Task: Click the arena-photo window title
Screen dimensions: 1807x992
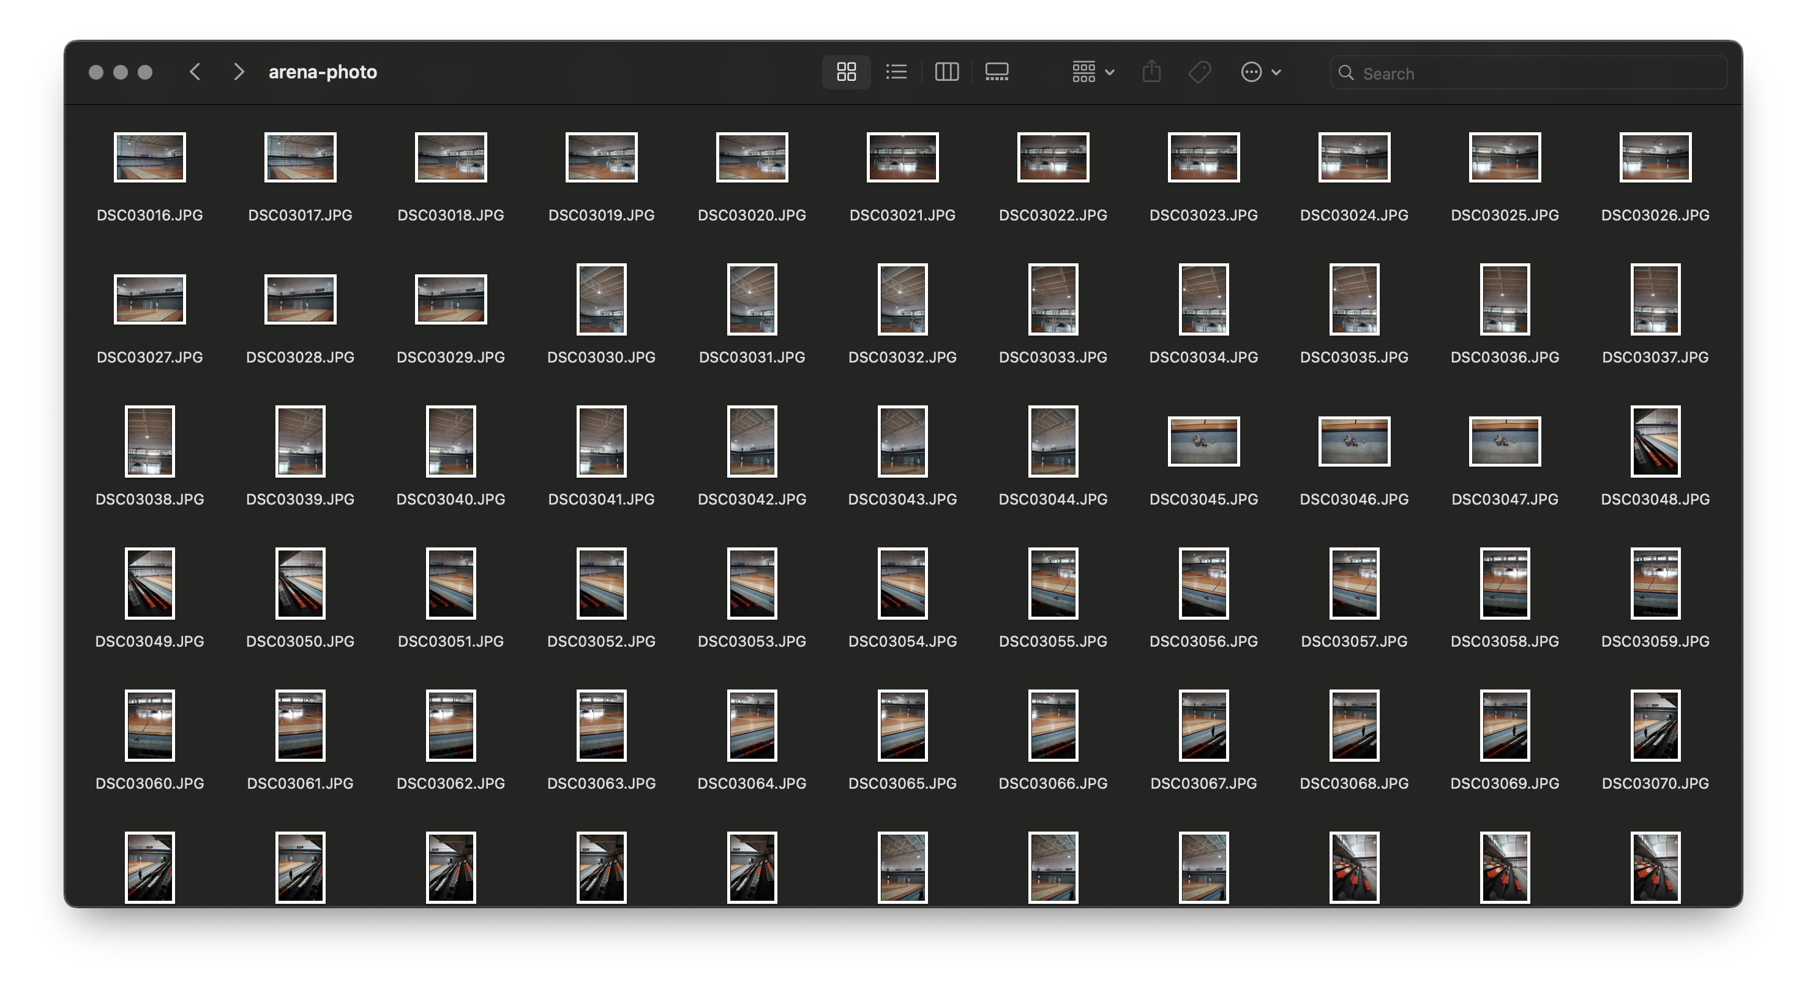Action: point(323,72)
